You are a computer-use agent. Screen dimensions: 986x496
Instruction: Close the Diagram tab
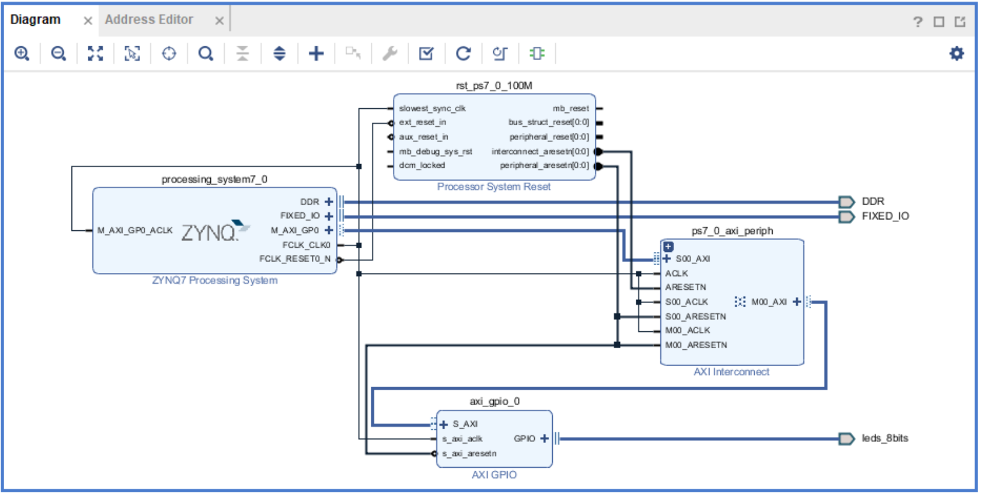pos(88,21)
